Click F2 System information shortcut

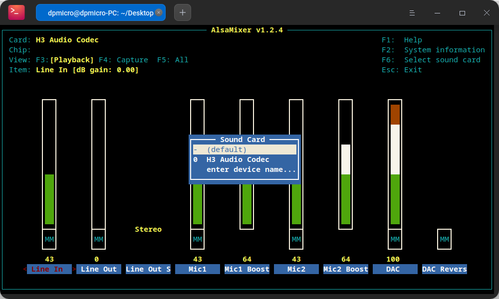(433, 50)
